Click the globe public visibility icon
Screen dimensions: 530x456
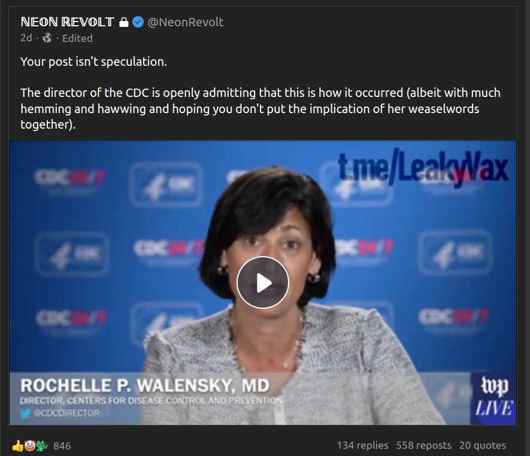pyautogui.click(x=47, y=38)
